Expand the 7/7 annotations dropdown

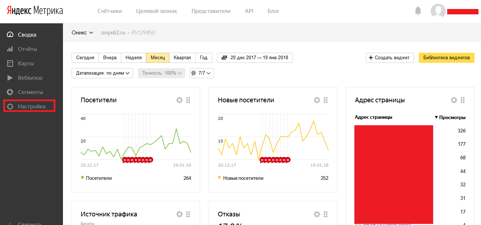tap(202, 73)
